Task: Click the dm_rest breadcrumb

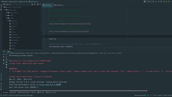Action: pyautogui.click(x=4, y=2)
